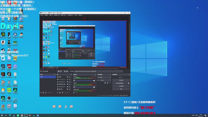Viewport: 208px width, 117px height.
Task: Remove transition with trash icon
Action: coord(108,83)
